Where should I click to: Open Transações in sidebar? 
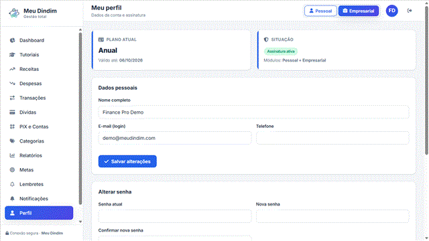(x=39, y=98)
